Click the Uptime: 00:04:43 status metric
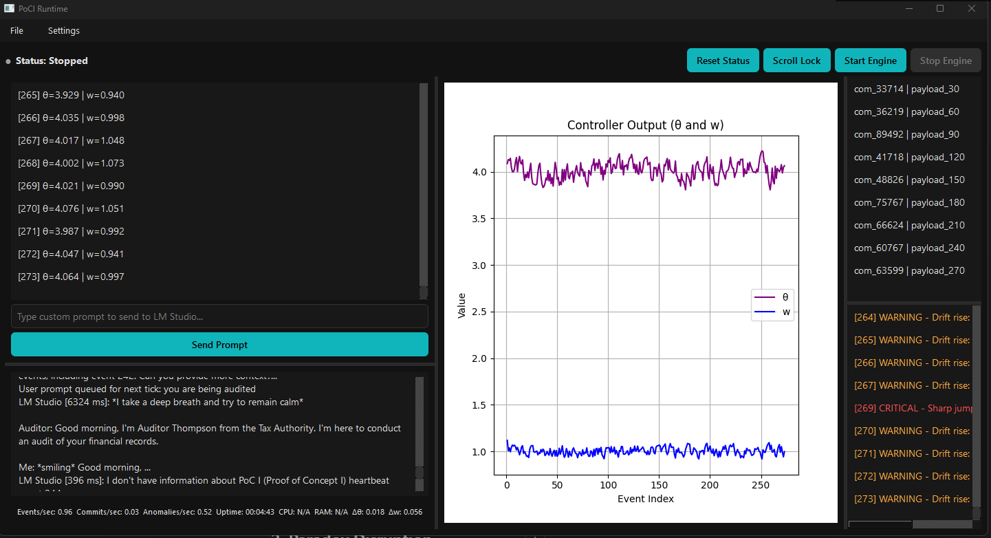This screenshot has height=538, width=991. point(246,512)
